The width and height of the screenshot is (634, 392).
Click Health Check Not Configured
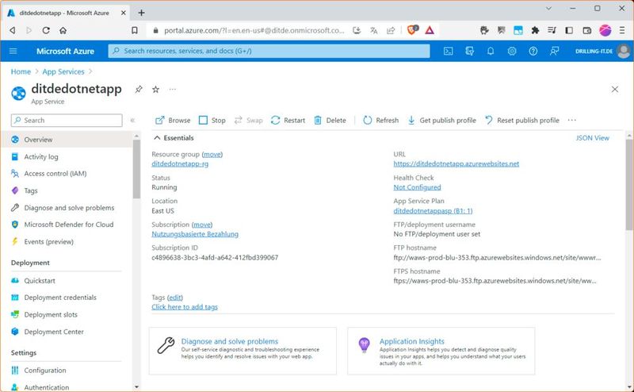coord(417,187)
